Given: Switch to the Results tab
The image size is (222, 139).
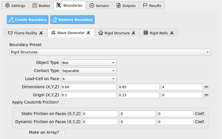Looking at the screenshot, I should (152, 6).
